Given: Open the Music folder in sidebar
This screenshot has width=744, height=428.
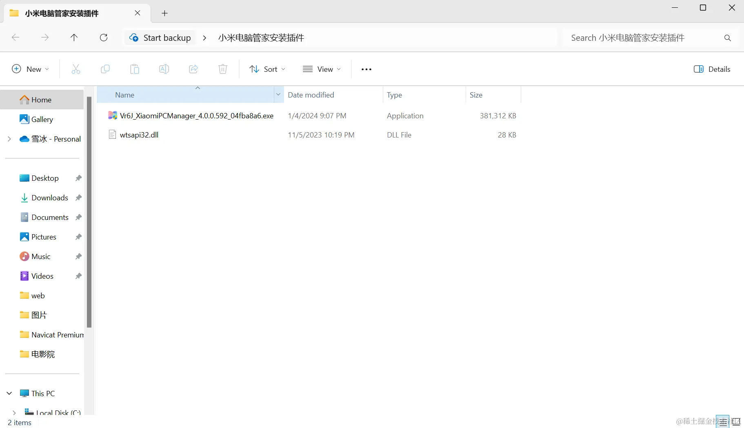Looking at the screenshot, I should pos(41,257).
